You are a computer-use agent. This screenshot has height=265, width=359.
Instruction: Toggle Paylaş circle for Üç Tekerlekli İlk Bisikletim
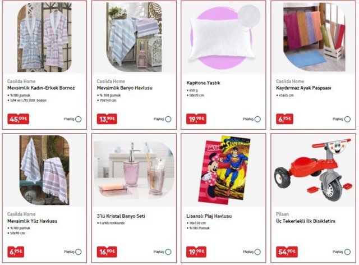point(347,252)
